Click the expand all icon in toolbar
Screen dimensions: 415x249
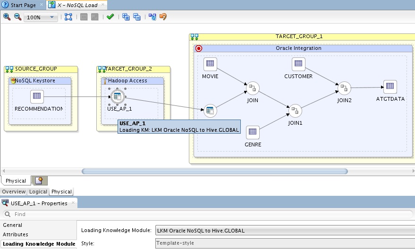tap(126, 17)
